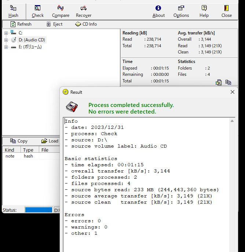Screen dimensions: 245x252
Task: Expand the D: (Audio CD) node
Action: (6, 40)
